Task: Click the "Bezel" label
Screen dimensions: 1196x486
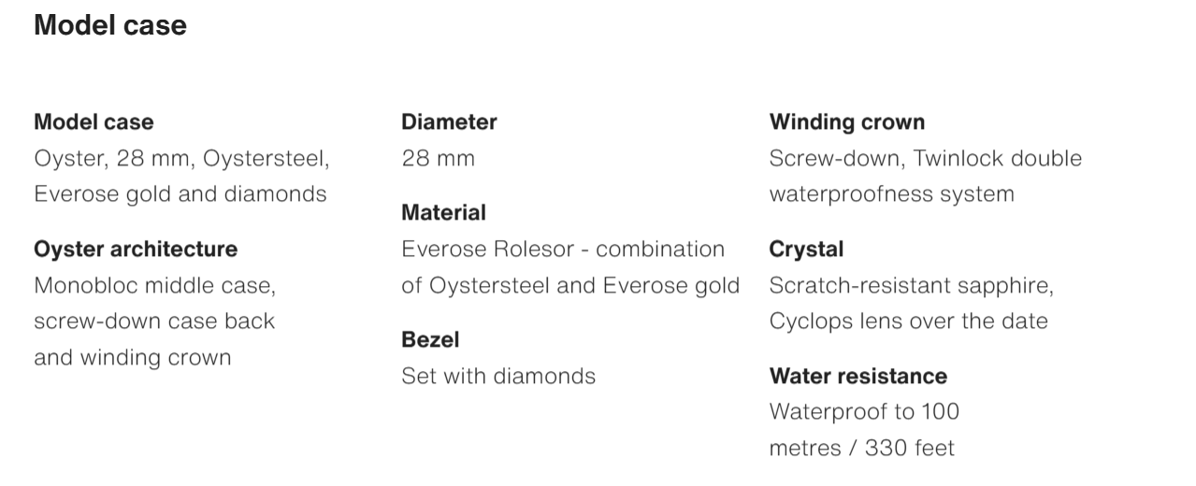Action: tap(430, 339)
